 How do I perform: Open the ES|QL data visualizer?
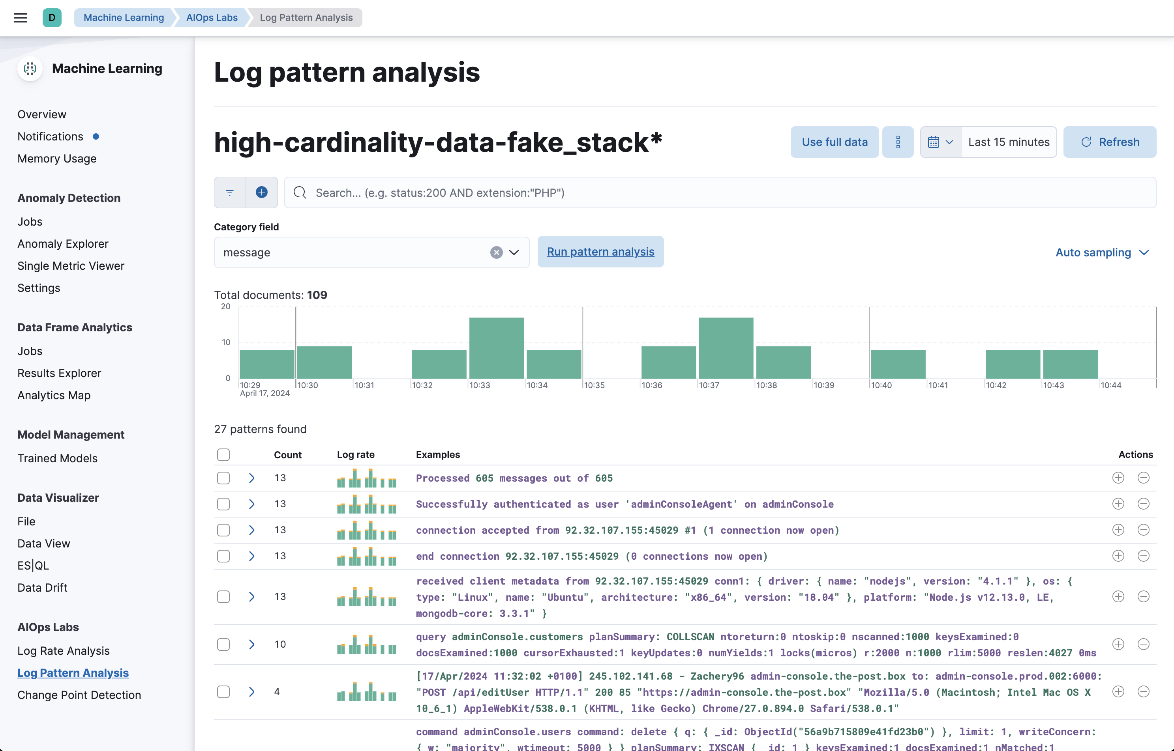[33, 566]
